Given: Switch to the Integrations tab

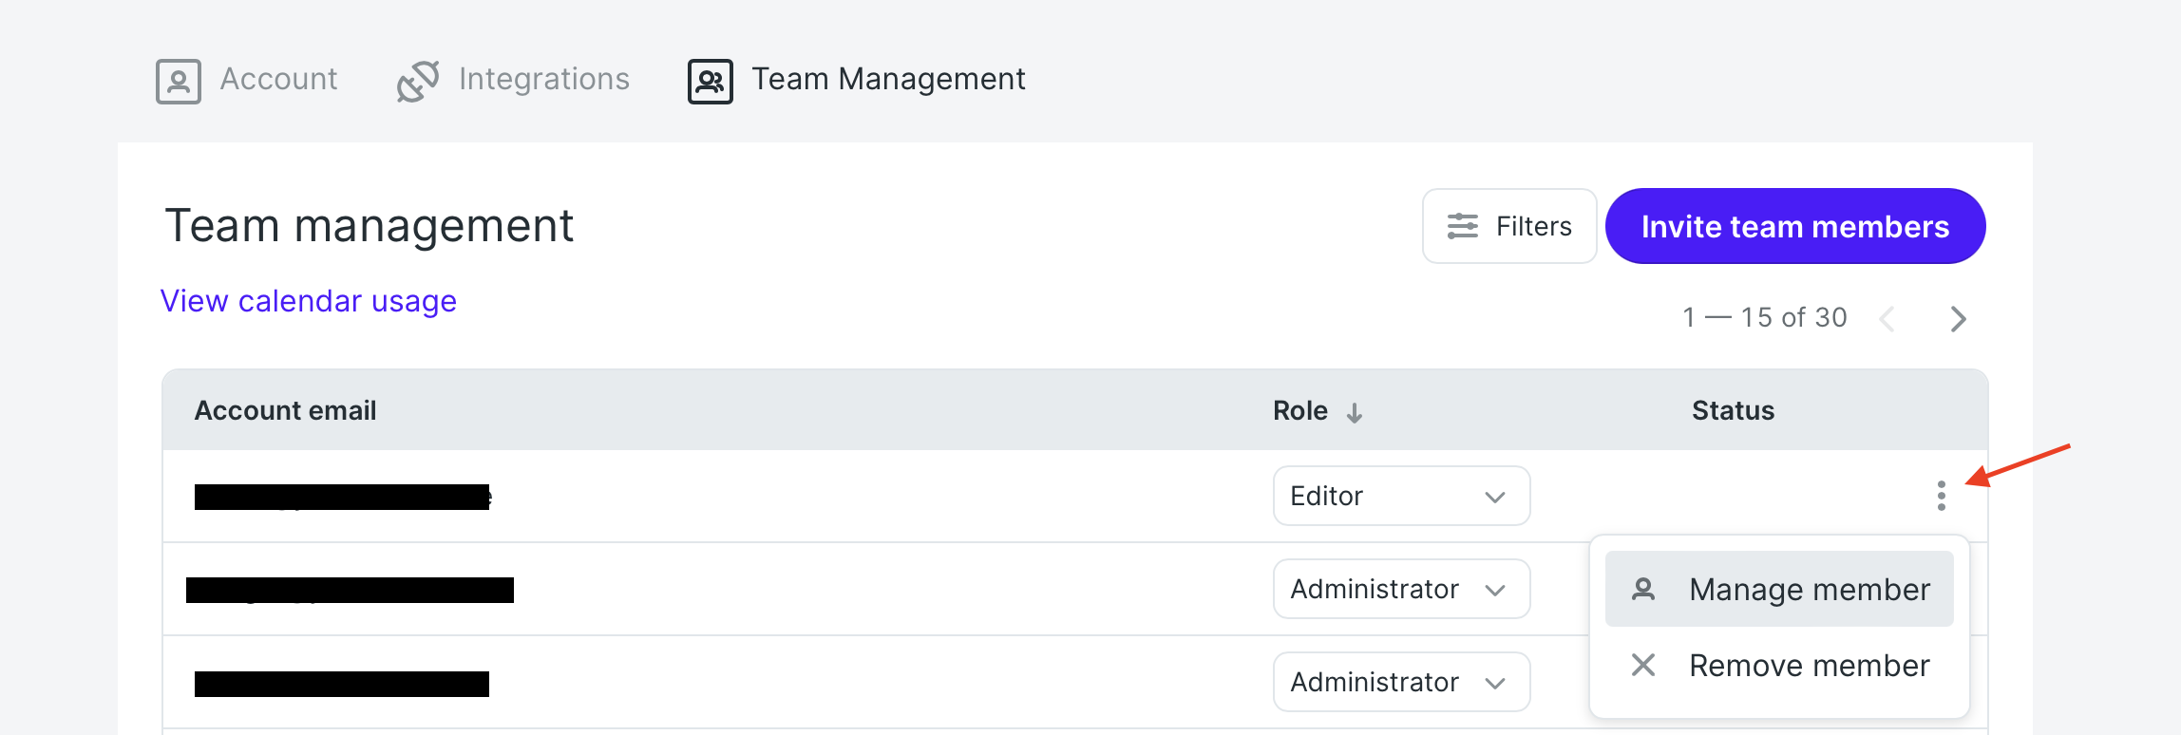Looking at the screenshot, I should tap(513, 80).
